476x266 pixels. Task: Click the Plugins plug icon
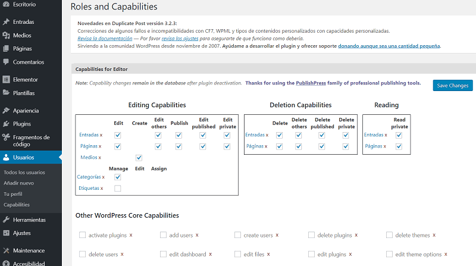(6, 124)
